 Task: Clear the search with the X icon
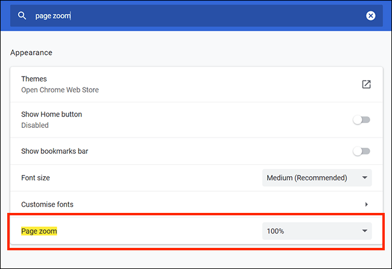(x=370, y=16)
